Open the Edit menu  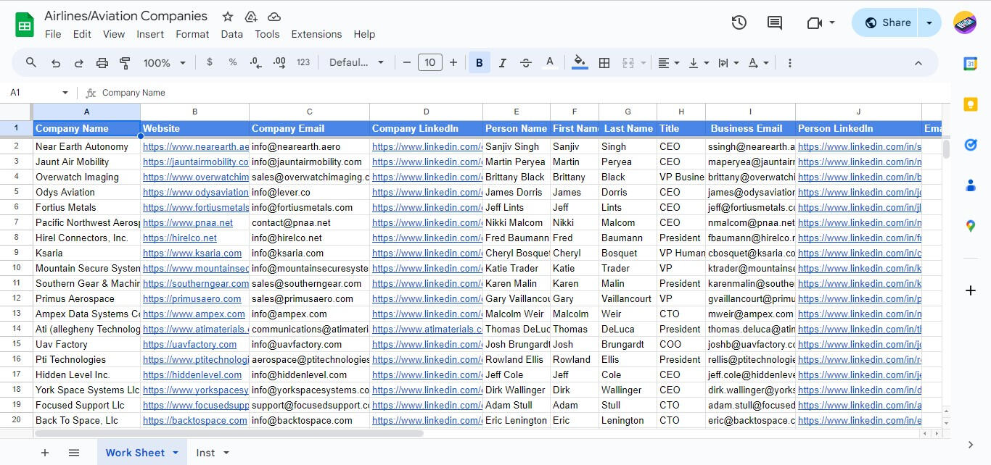click(x=82, y=34)
